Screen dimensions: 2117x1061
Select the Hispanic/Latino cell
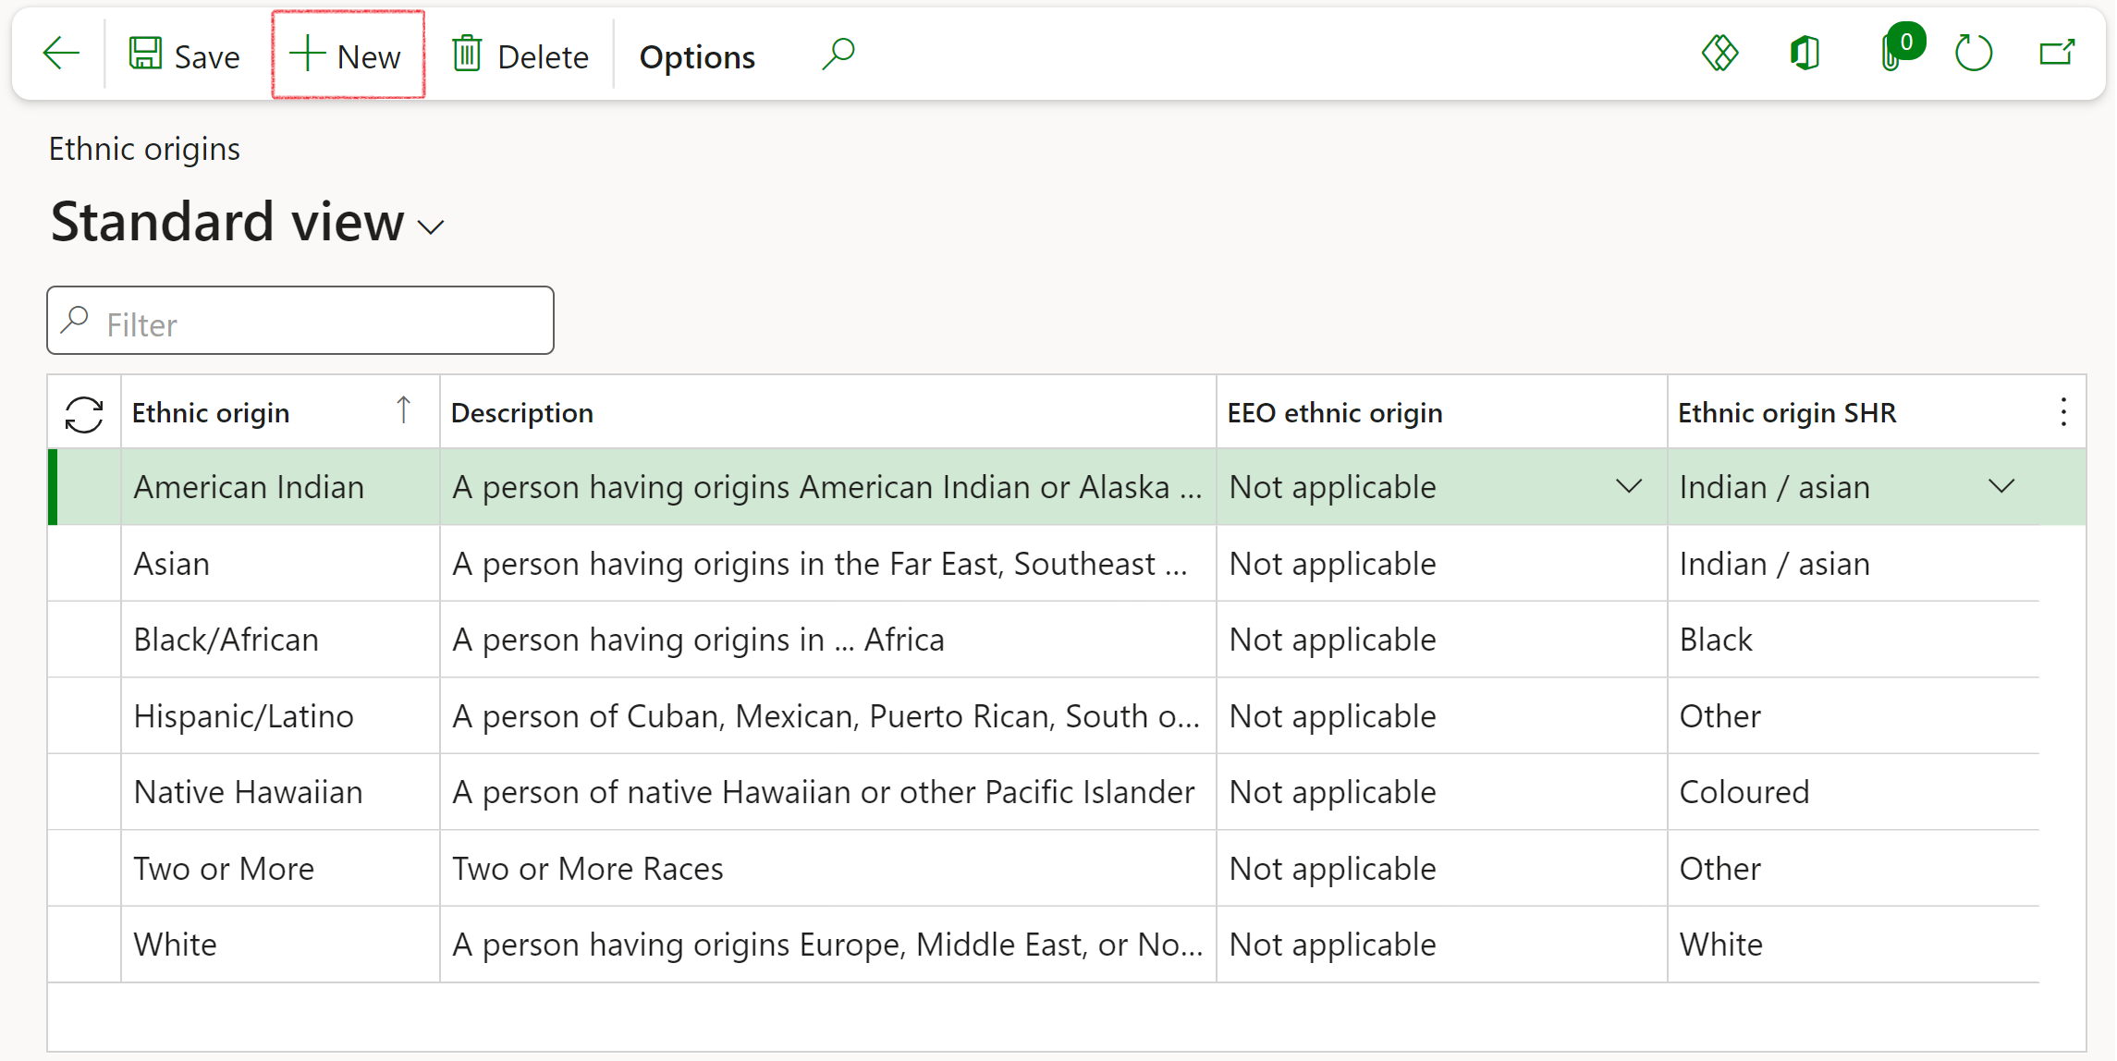tap(280, 716)
